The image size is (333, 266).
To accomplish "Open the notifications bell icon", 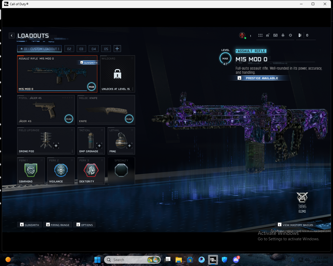I will pos(283,35).
